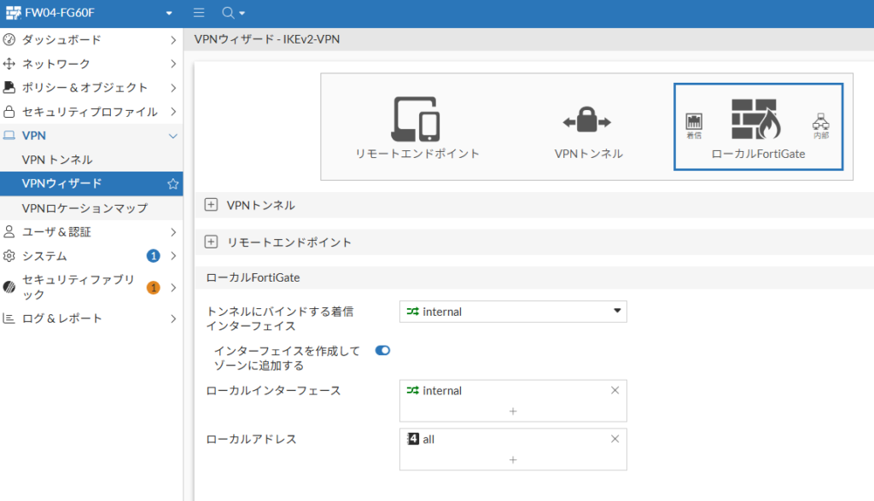The height and width of the screenshot is (501, 874).
Task: Open the incoming interface internal dropdown
Action: pyautogui.click(x=513, y=312)
